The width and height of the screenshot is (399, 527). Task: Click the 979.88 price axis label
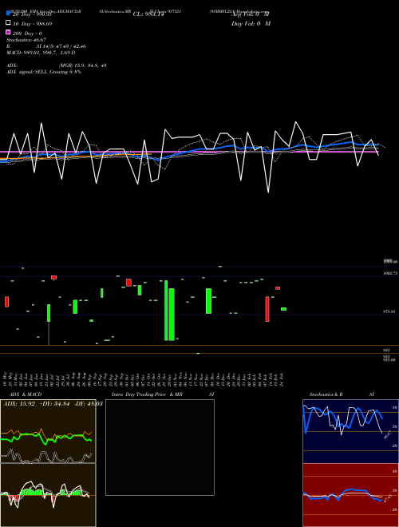click(389, 311)
